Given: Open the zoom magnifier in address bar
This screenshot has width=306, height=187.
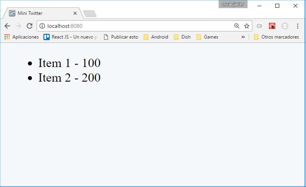Looking at the screenshot, I should (237, 26).
